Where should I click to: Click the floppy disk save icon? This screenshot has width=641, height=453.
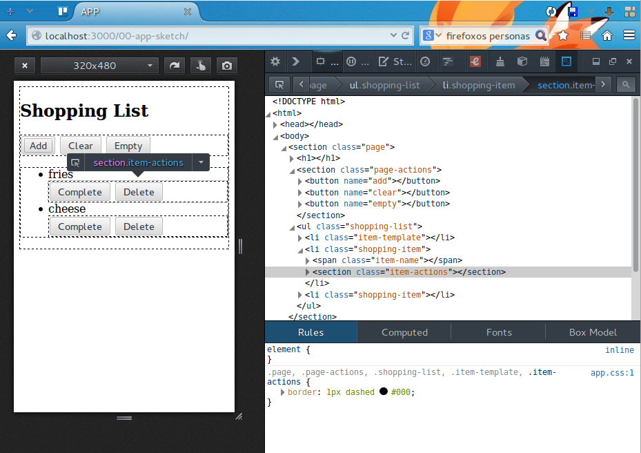pos(573,12)
